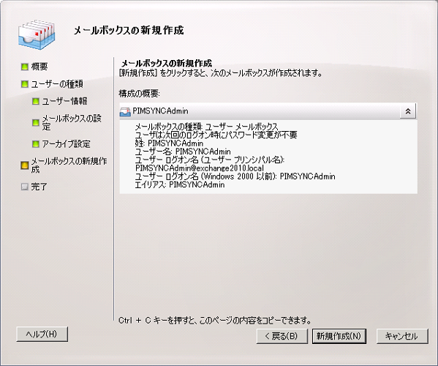Select the アーカイブ設定 wizard step

coord(67,144)
